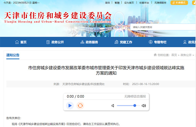Click 首页 in the breadcrumb path
Image resolution: width=196 pixels, height=127 pixels.
(x=174, y=55)
